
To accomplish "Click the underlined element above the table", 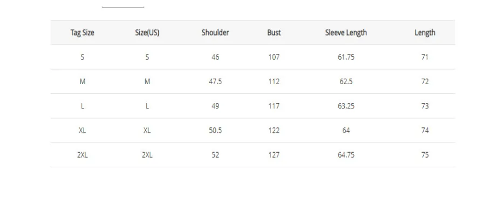I will [x=123, y=6].
